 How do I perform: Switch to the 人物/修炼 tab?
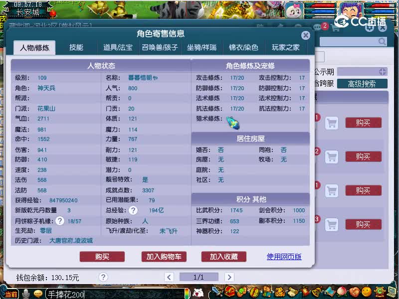coord(34,47)
